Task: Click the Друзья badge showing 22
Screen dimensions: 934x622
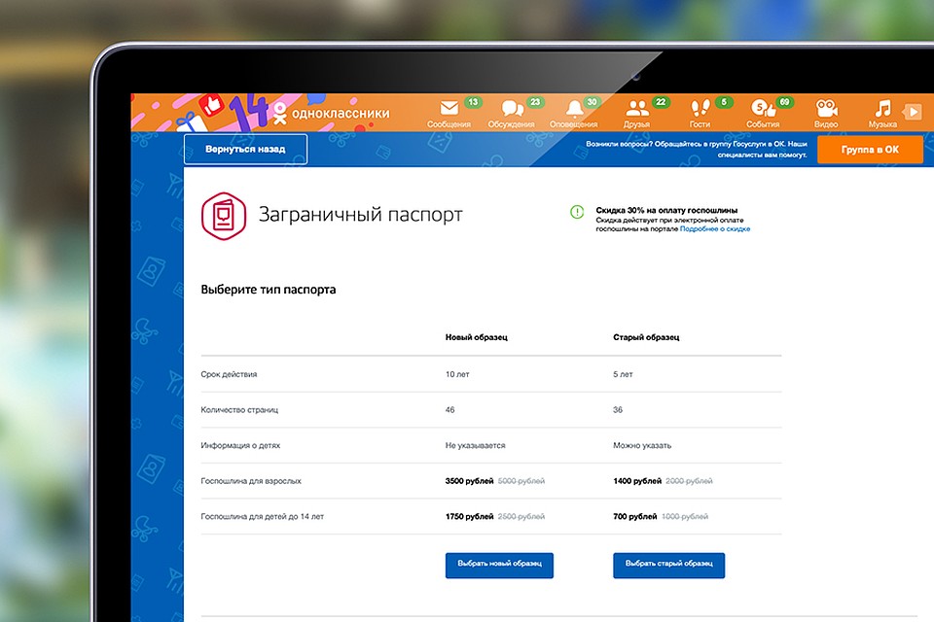Action: pos(661,102)
